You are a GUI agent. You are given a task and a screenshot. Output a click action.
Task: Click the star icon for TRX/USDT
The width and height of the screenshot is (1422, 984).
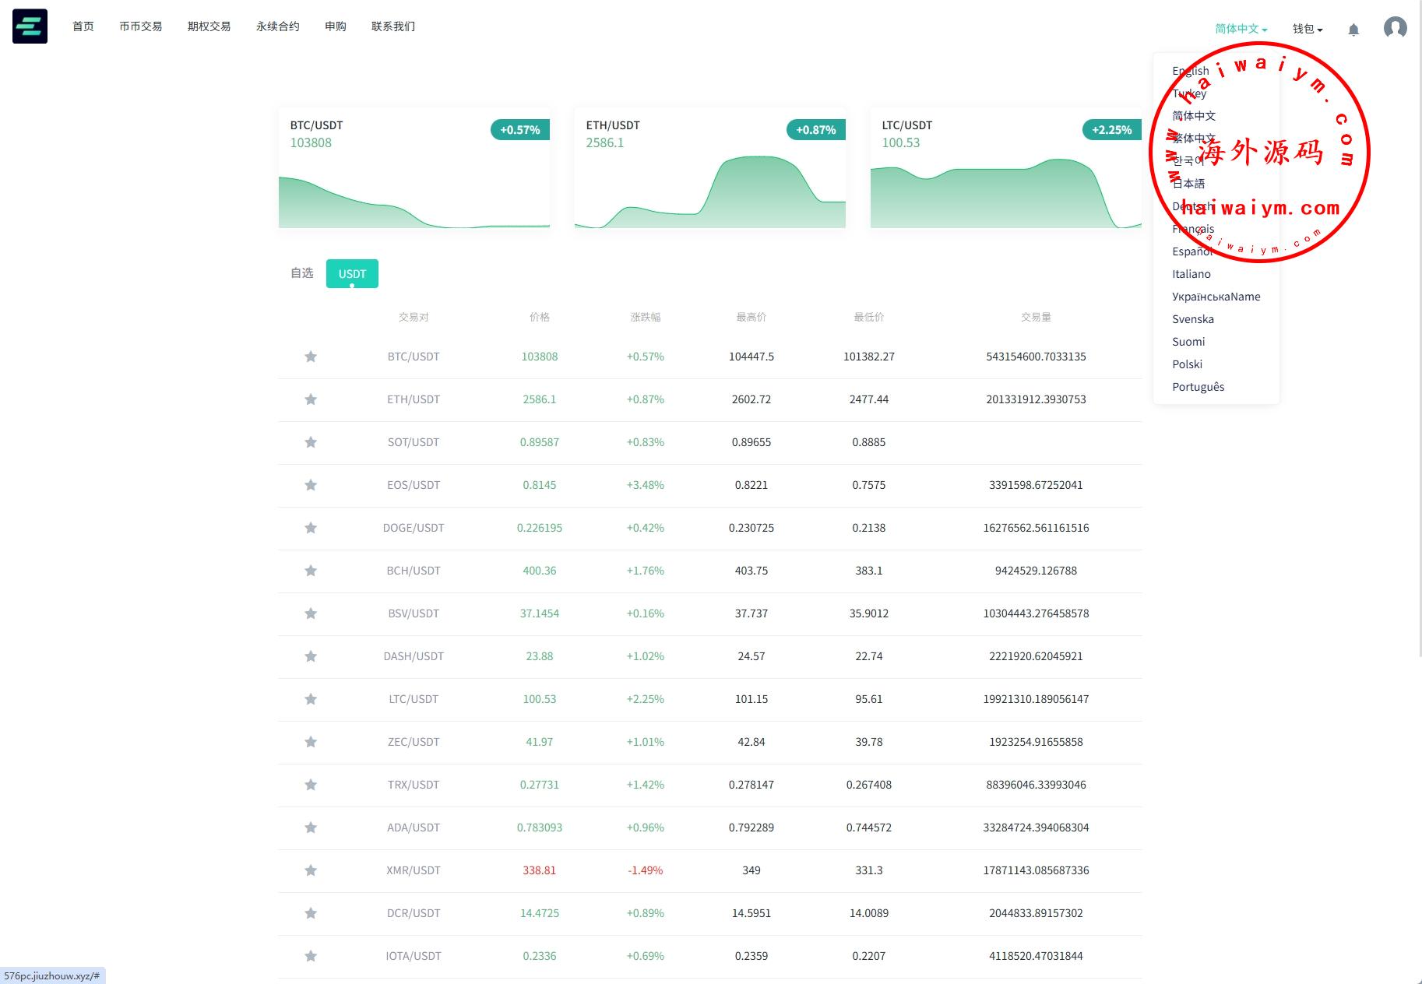coord(311,785)
